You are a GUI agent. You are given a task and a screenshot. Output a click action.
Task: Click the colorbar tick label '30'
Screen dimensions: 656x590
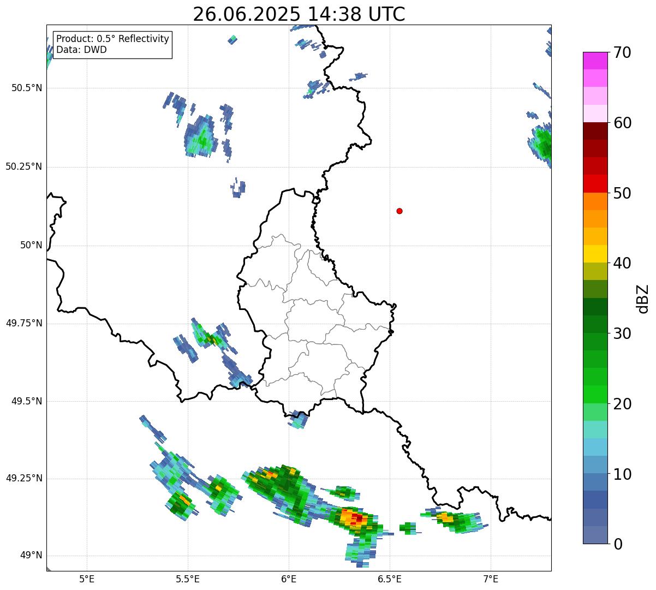(x=622, y=333)
